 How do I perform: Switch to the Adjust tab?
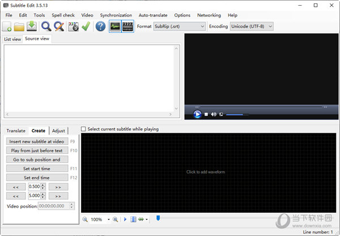58,130
